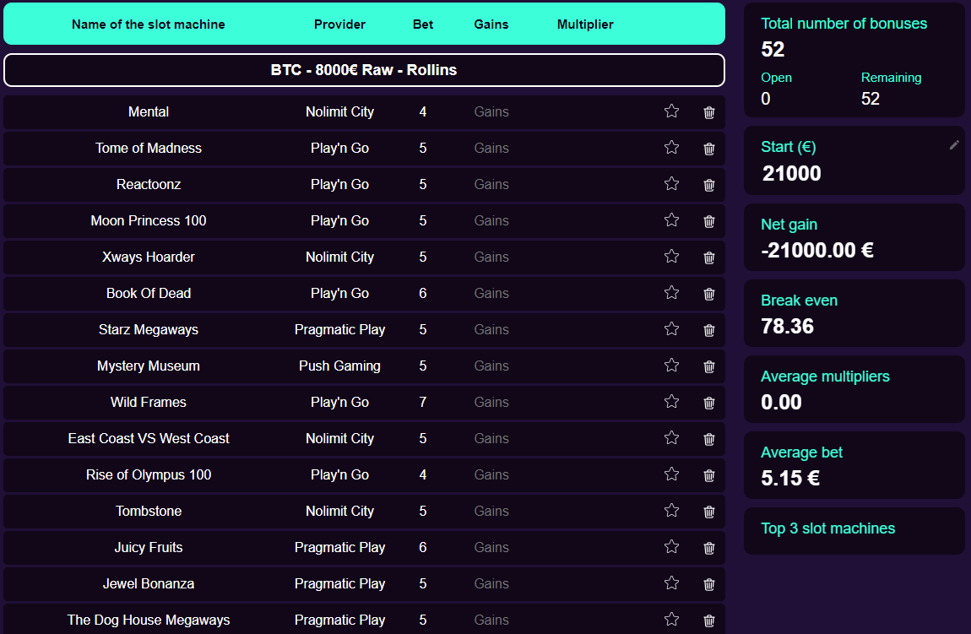Click the Starz Megaways provider Pragmatic Play
Viewport: 971px width, 634px height.
click(340, 330)
